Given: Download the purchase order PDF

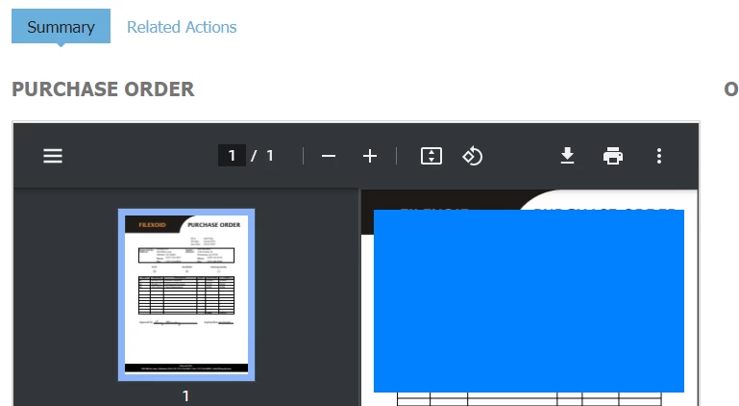Looking at the screenshot, I should tap(567, 156).
